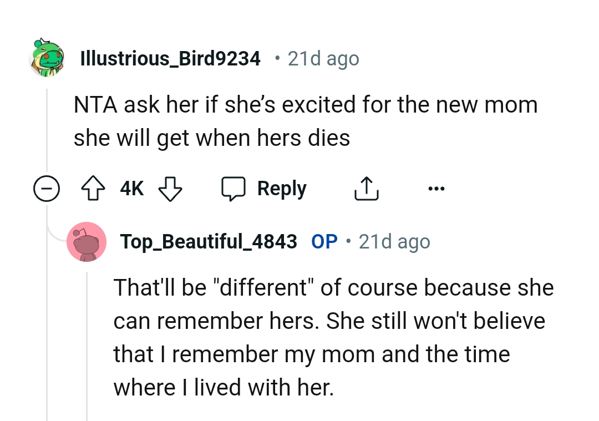This screenshot has width=599, height=421.
Task: Expand more options from the ellipsis menu
Action: coord(436,188)
